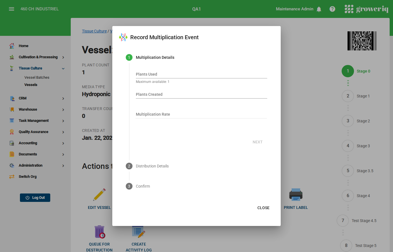Open Vessel Batches submenu item

(37, 78)
